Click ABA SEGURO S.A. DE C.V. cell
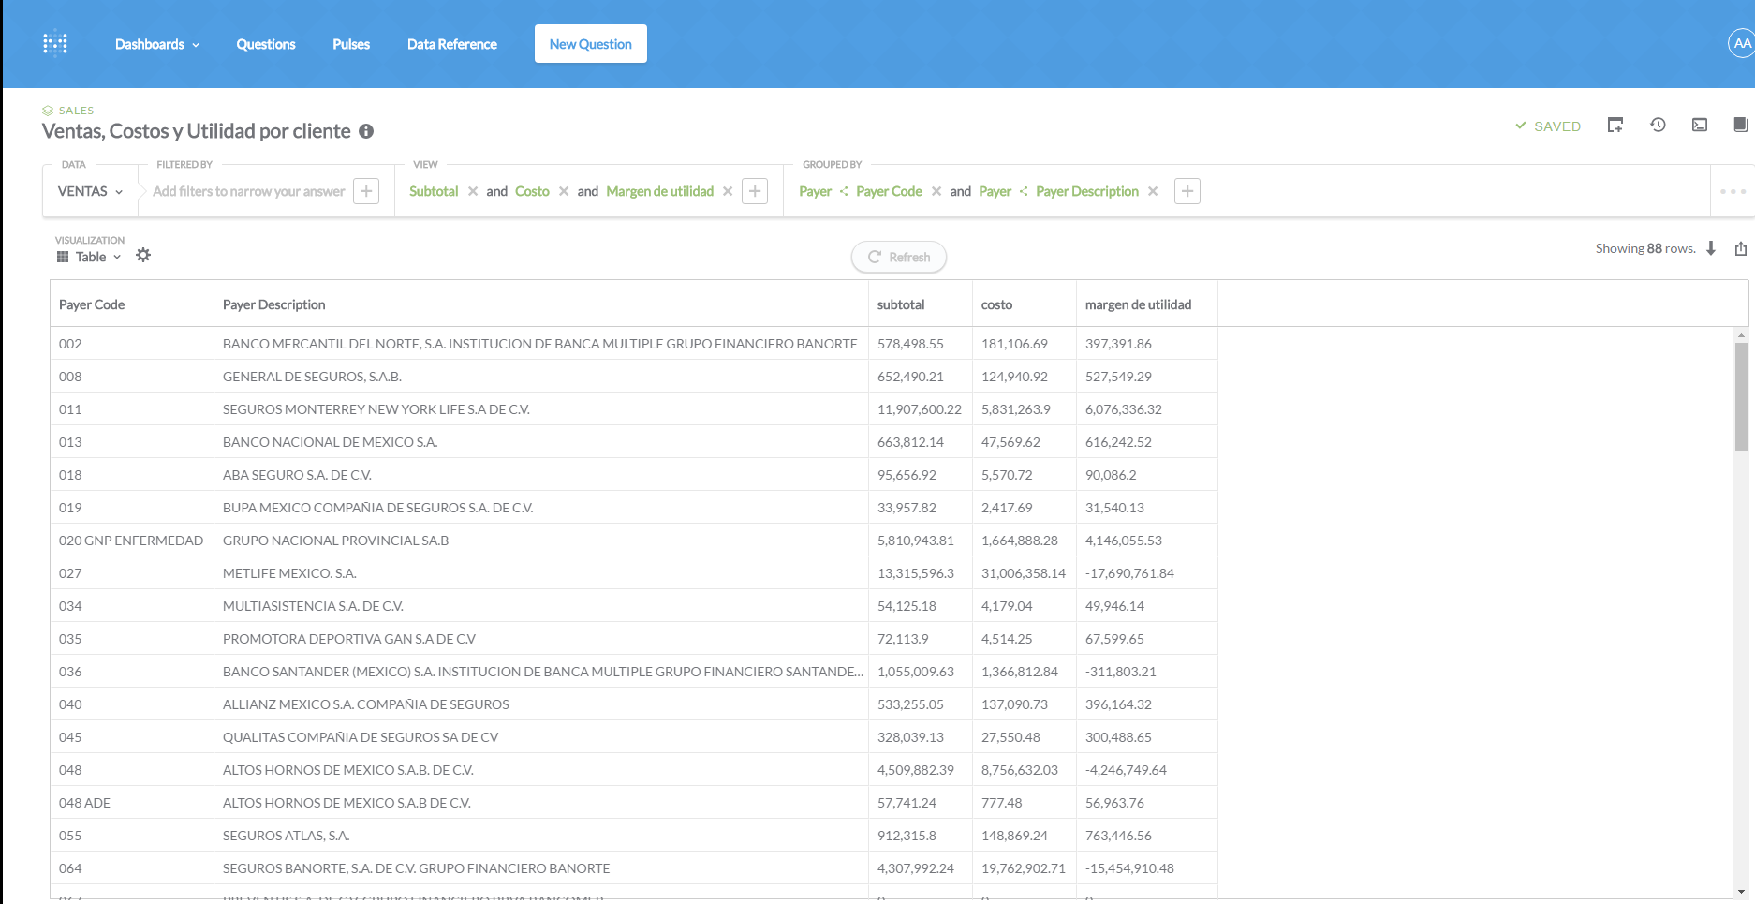The height and width of the screenshot is (904, 1755). 541,475
